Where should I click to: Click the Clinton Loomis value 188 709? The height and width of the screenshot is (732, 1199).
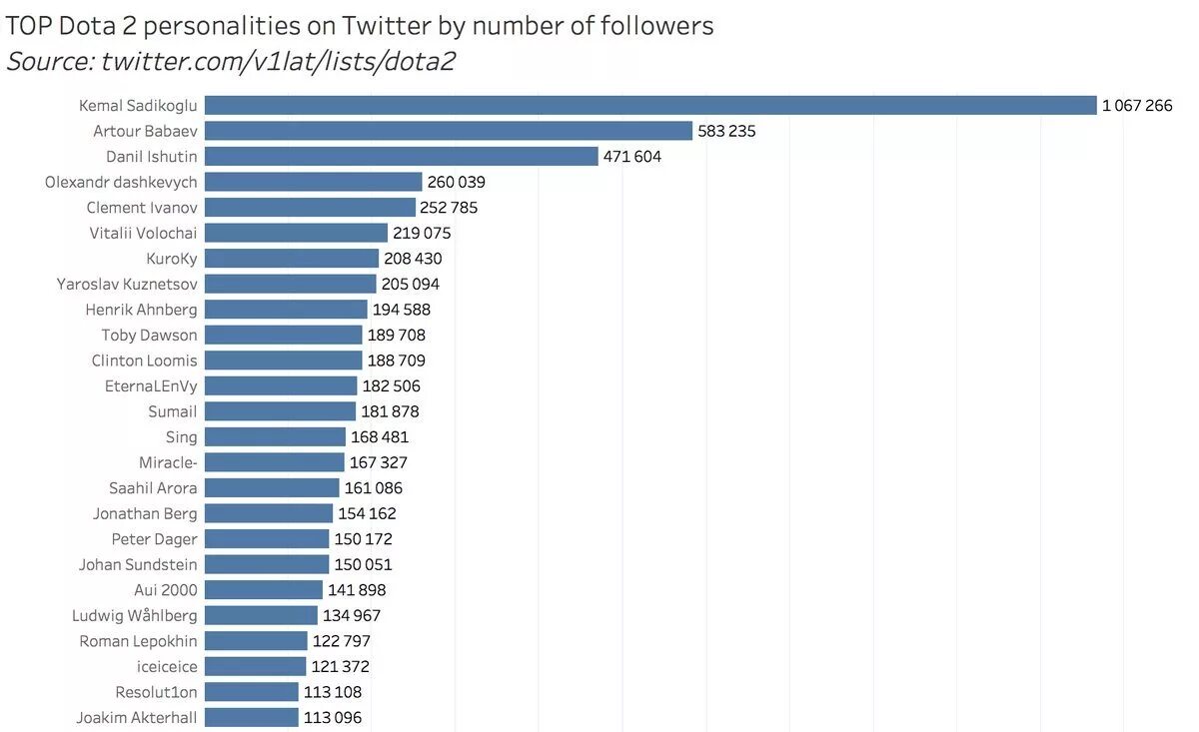(x=397, y=361)
